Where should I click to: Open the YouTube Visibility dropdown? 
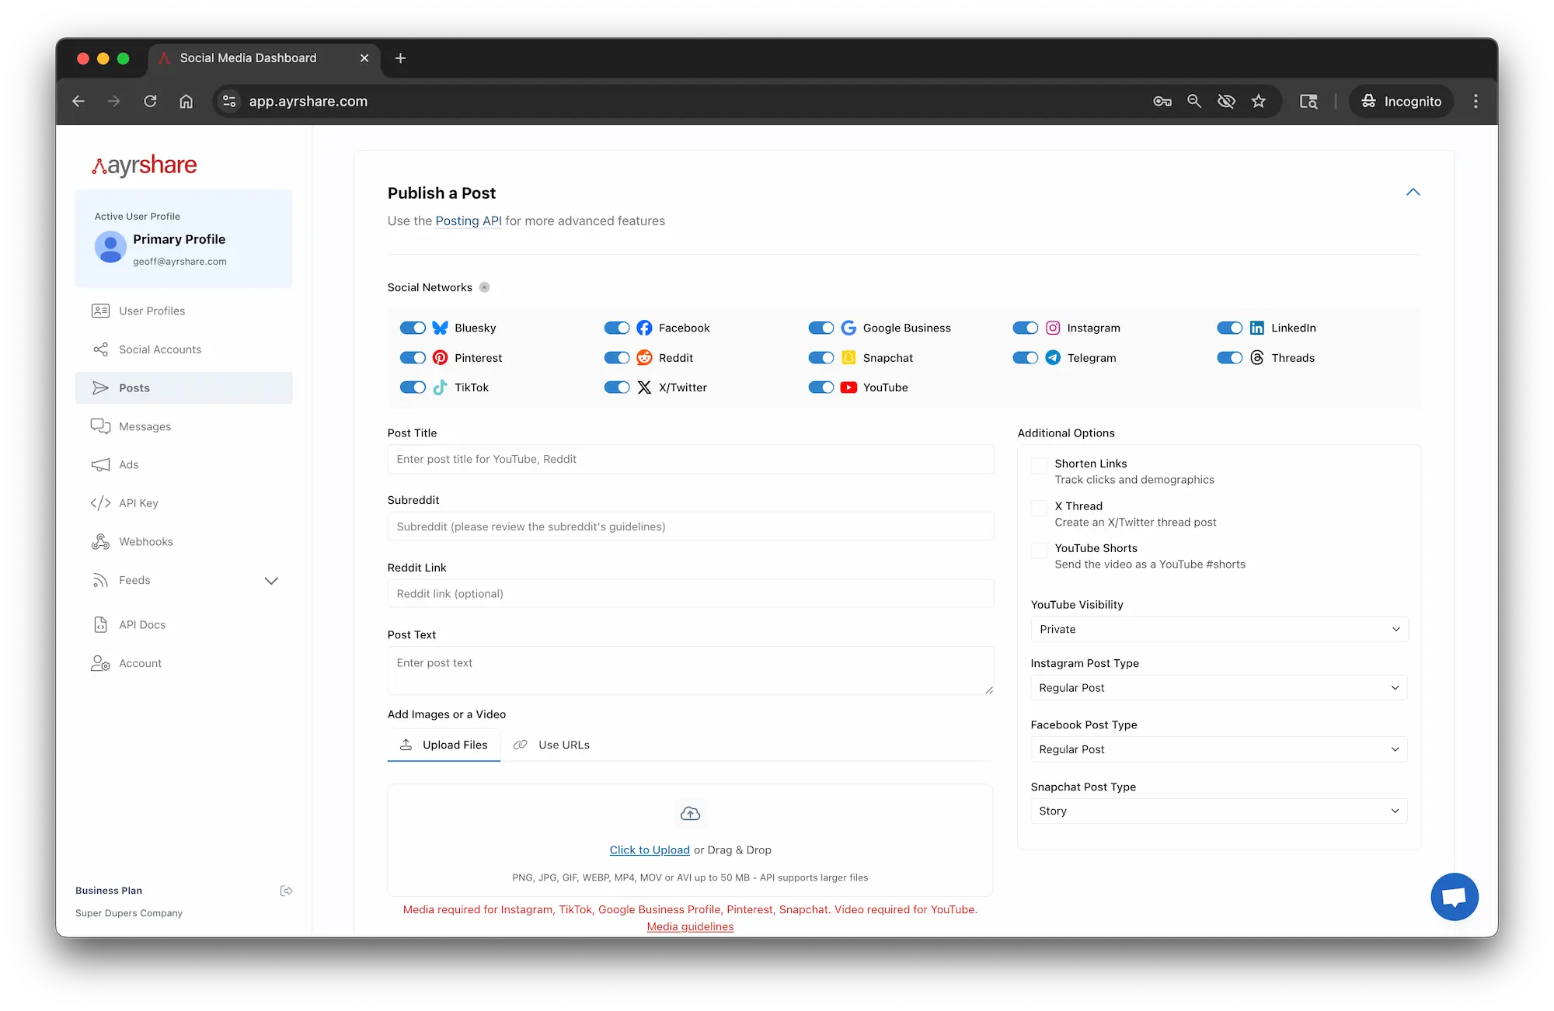(1218, 629)
